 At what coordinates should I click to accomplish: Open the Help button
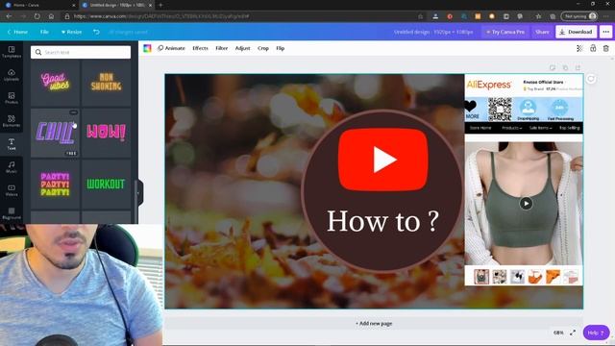pos(596,333)
